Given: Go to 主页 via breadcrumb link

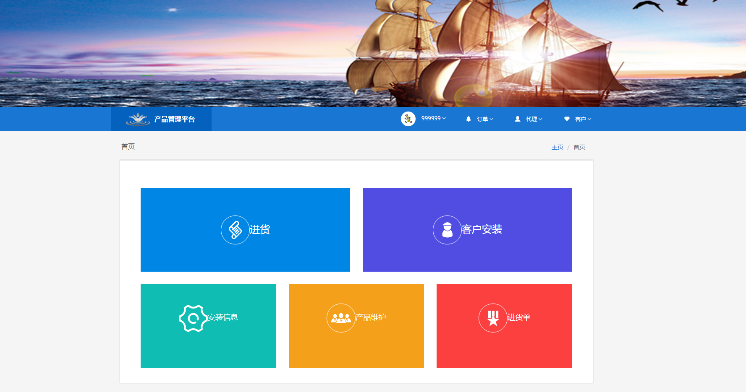Looking at the screenshot, I should coord(557,147).
